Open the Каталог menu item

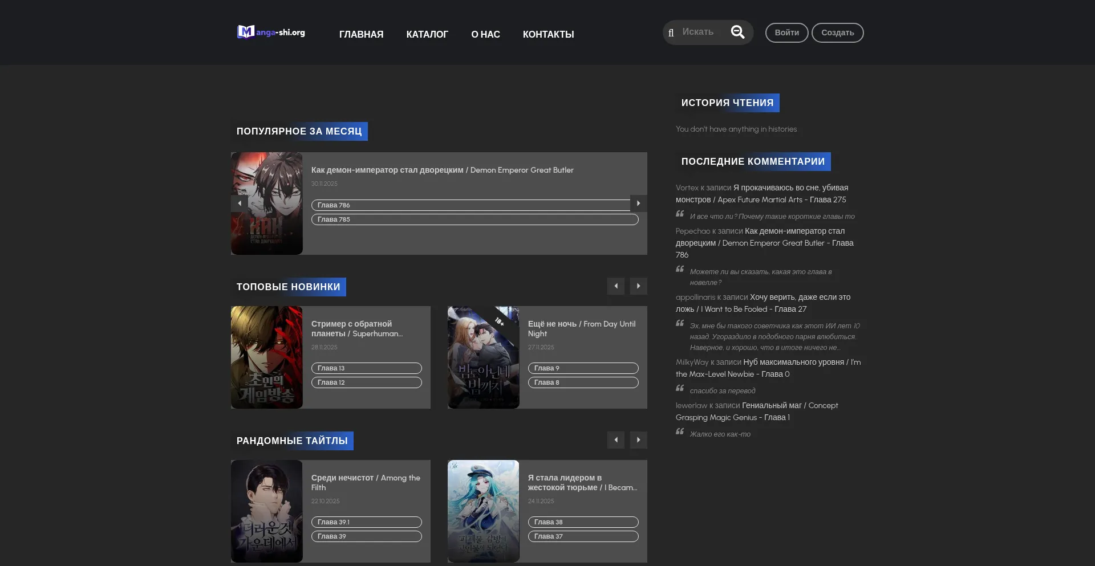pos(427,35)
